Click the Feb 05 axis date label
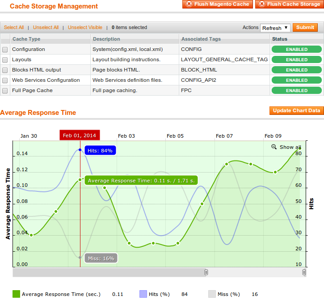The width and height of the screenshot is (324, 304). (175, 136)
